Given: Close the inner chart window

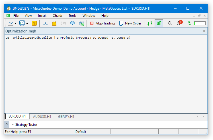Looking at the screenshot, I should (204, 16).
